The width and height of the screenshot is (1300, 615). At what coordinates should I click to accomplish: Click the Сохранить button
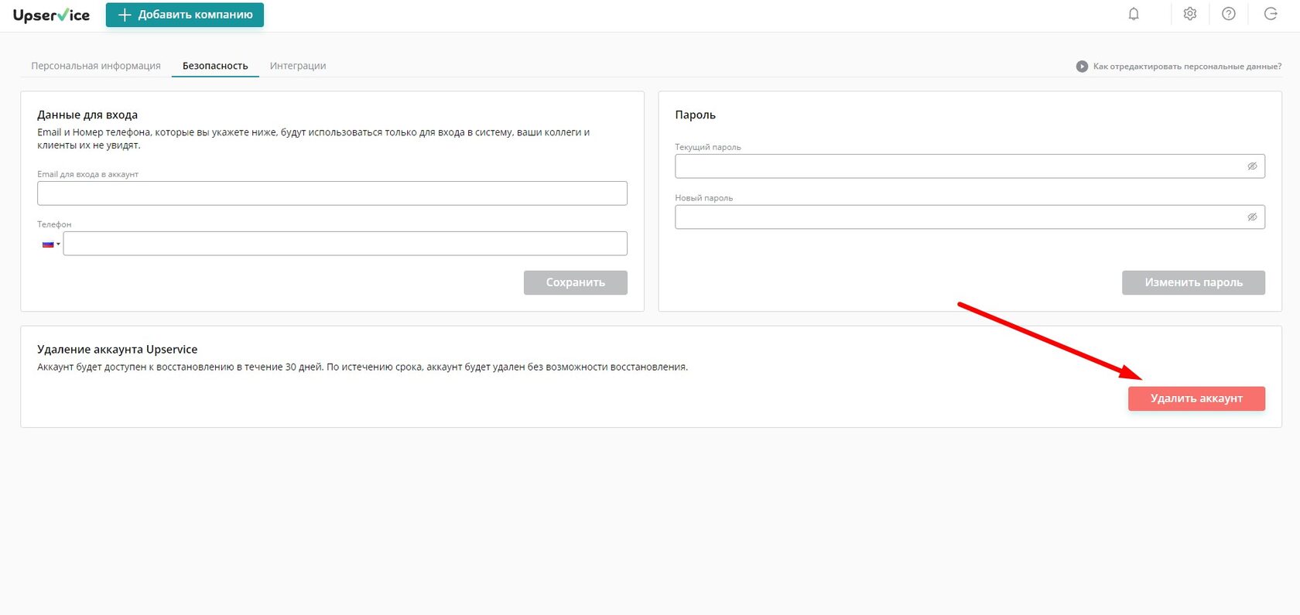[576, 282]
